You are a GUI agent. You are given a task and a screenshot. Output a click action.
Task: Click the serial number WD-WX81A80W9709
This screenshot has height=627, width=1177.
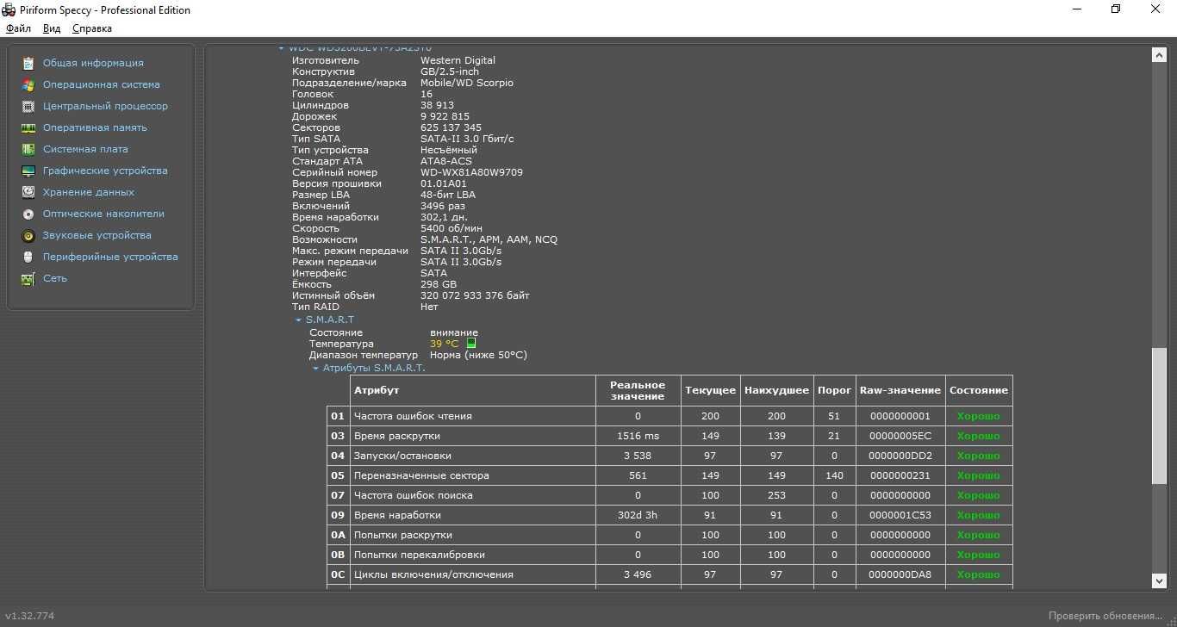click(x=471, y=172)
